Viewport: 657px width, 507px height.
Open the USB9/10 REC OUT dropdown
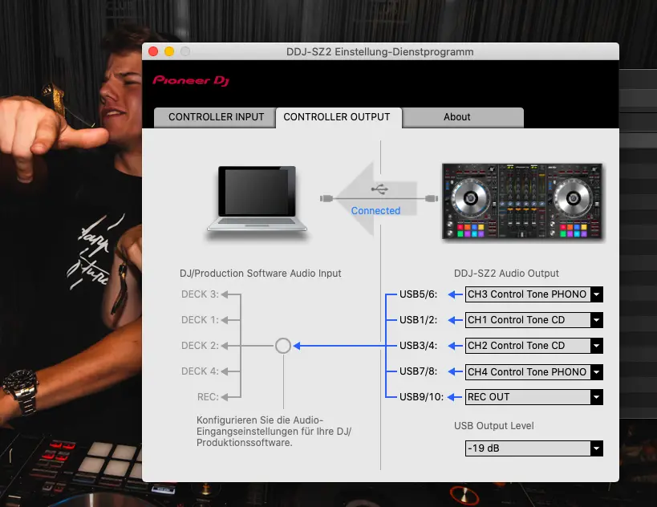pos(533,397)
